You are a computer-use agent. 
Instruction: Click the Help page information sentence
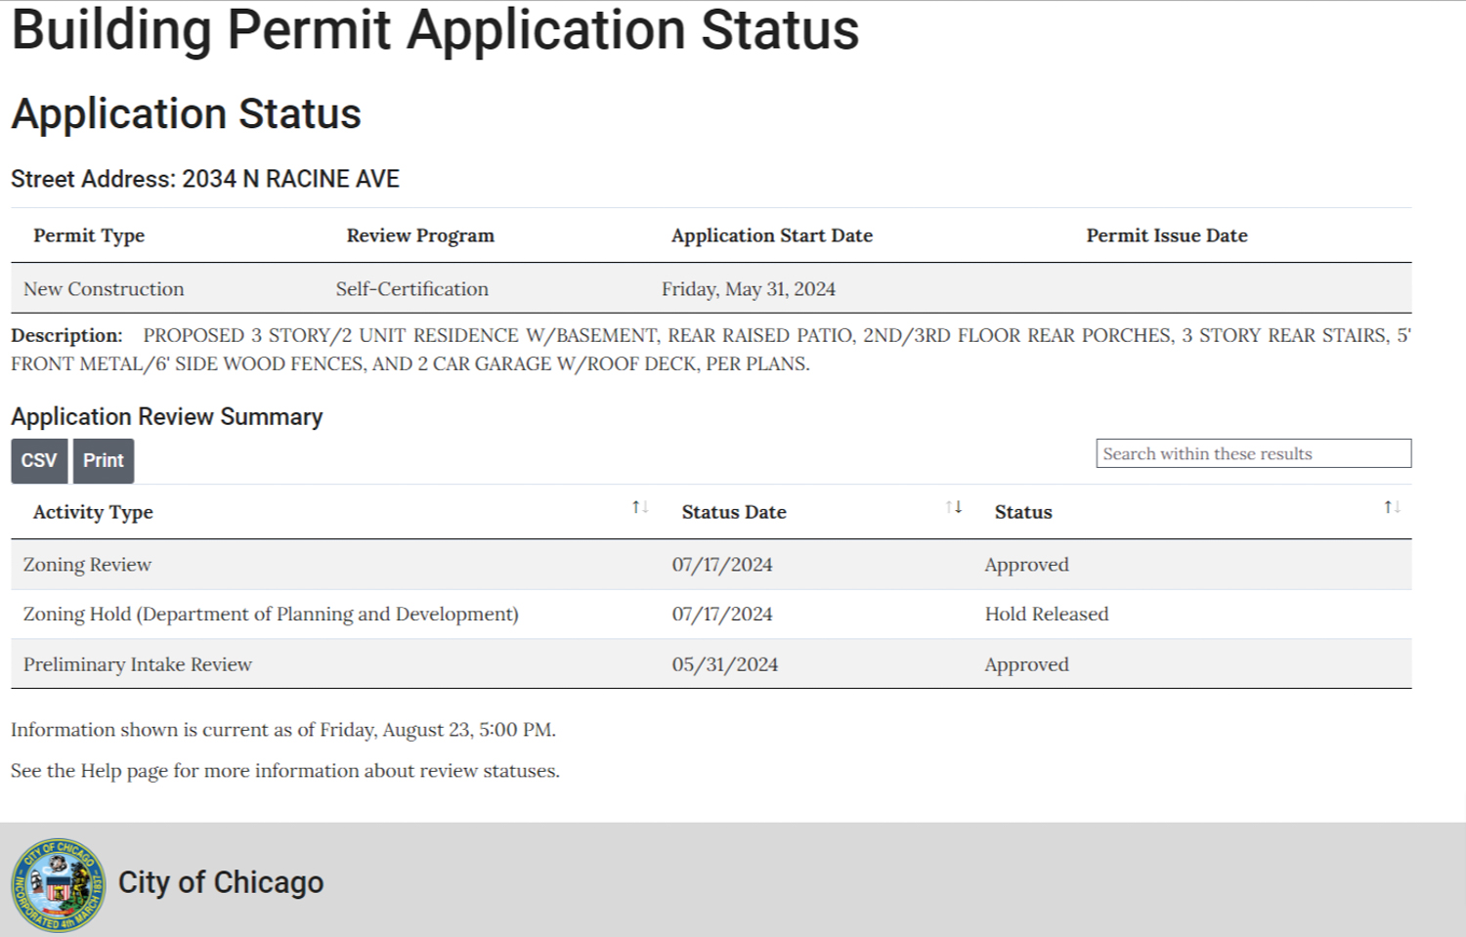[x=285, y=771]
